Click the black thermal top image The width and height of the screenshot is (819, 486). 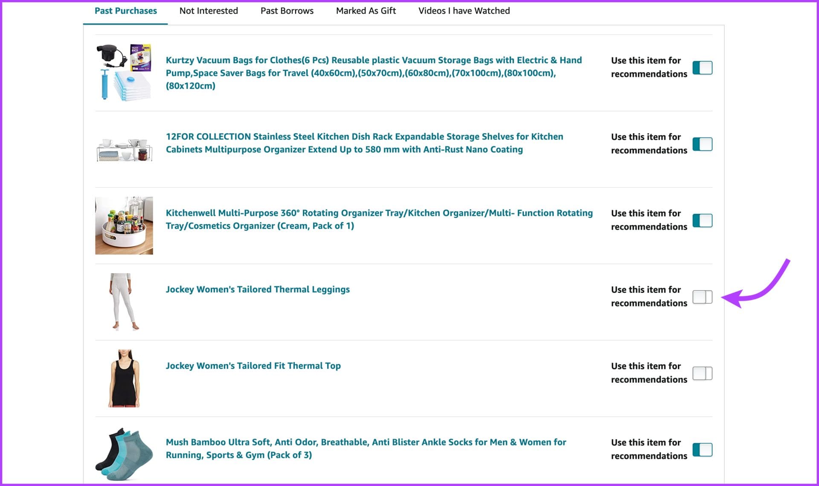pyautogui.click(x=124, y=378)
